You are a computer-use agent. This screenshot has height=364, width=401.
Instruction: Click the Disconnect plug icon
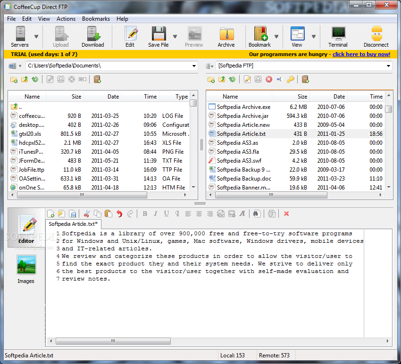(377, 33)
